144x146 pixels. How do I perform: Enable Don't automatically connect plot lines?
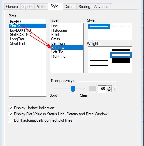[x=11, y=120]
